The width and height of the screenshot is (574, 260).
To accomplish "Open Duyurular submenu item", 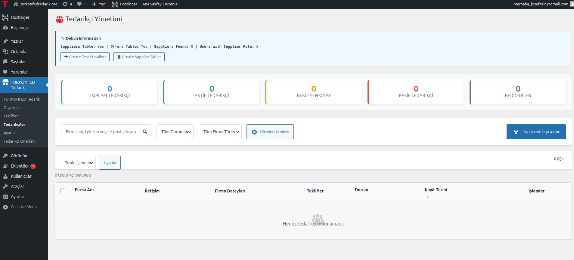I will 12,107.
